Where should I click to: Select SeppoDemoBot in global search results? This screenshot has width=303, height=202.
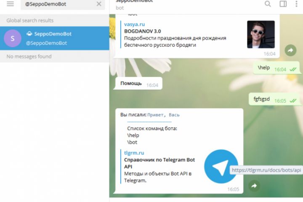(x=54, y=38)
